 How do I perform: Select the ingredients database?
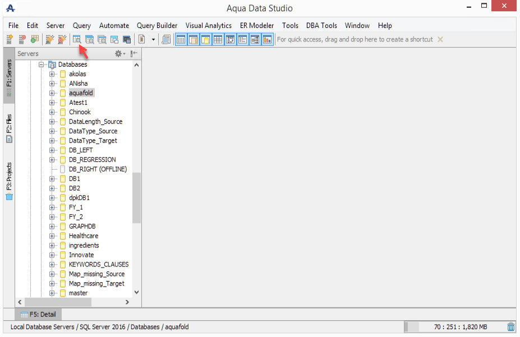tap(84, 245)
